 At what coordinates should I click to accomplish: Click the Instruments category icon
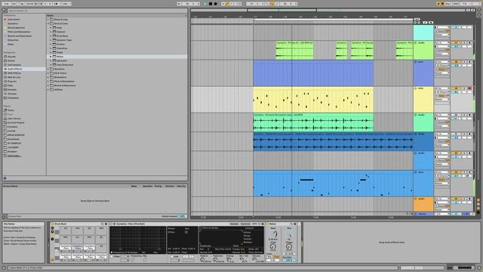[x=5, y=65]
